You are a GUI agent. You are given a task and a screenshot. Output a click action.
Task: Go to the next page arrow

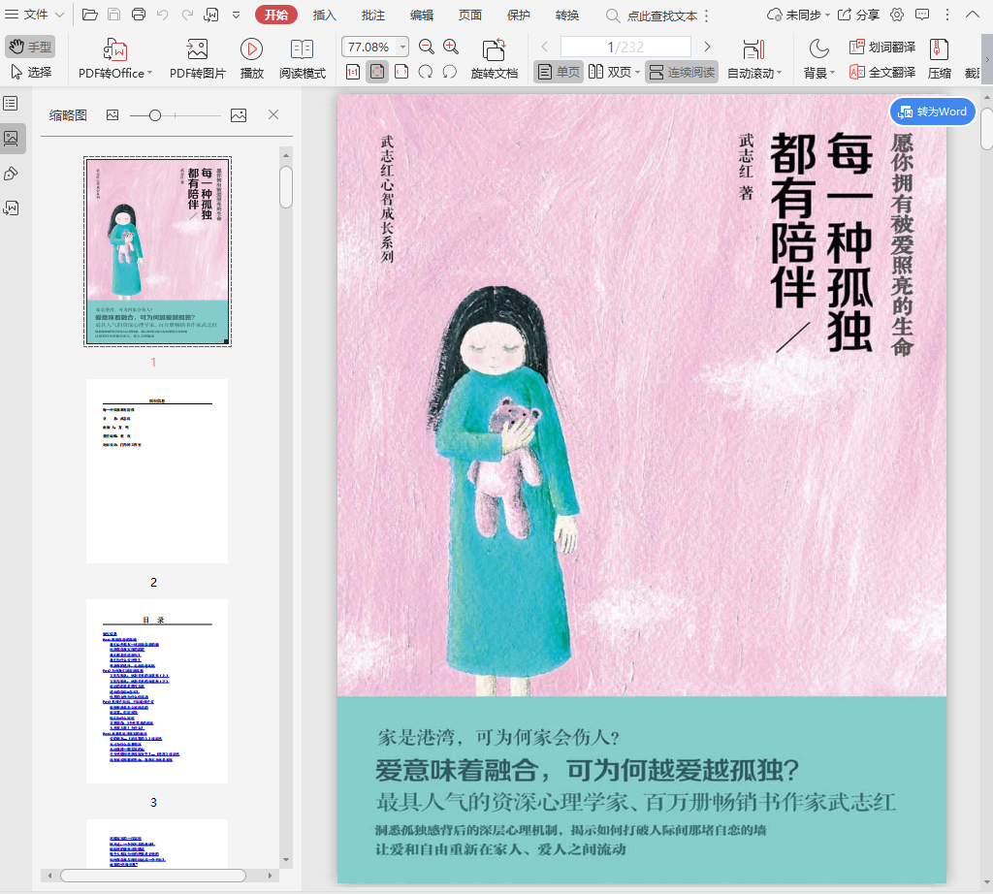707,47
